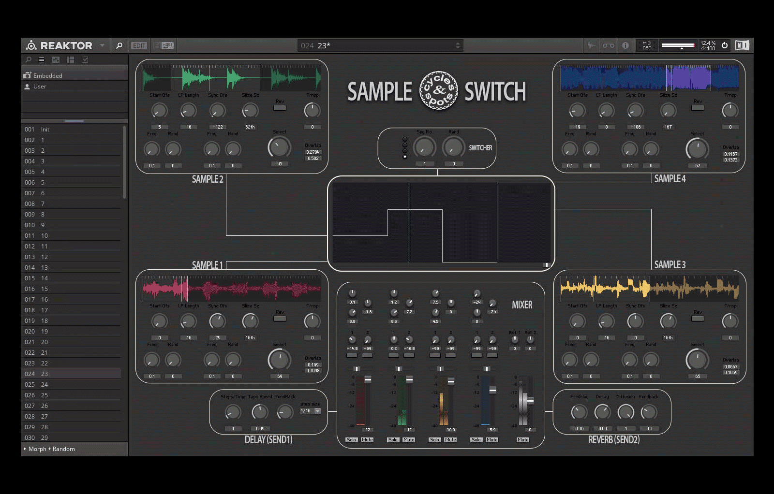Screen dimensions: 774x494
Task: Click the NI logo in the header
Action: tap(742, 45)
